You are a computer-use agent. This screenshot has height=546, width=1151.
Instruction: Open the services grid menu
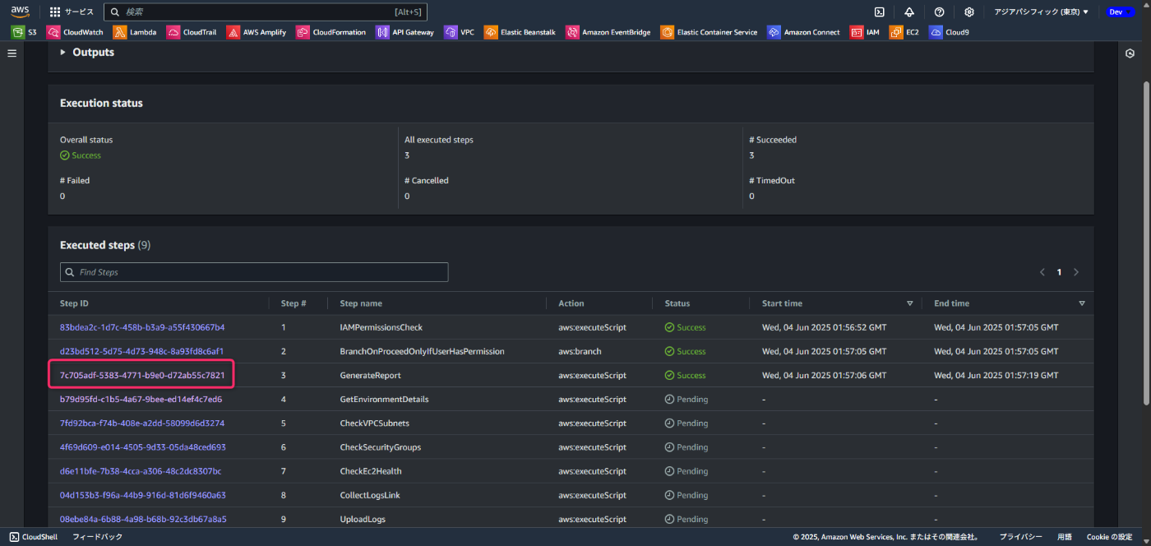coord(72,12)
